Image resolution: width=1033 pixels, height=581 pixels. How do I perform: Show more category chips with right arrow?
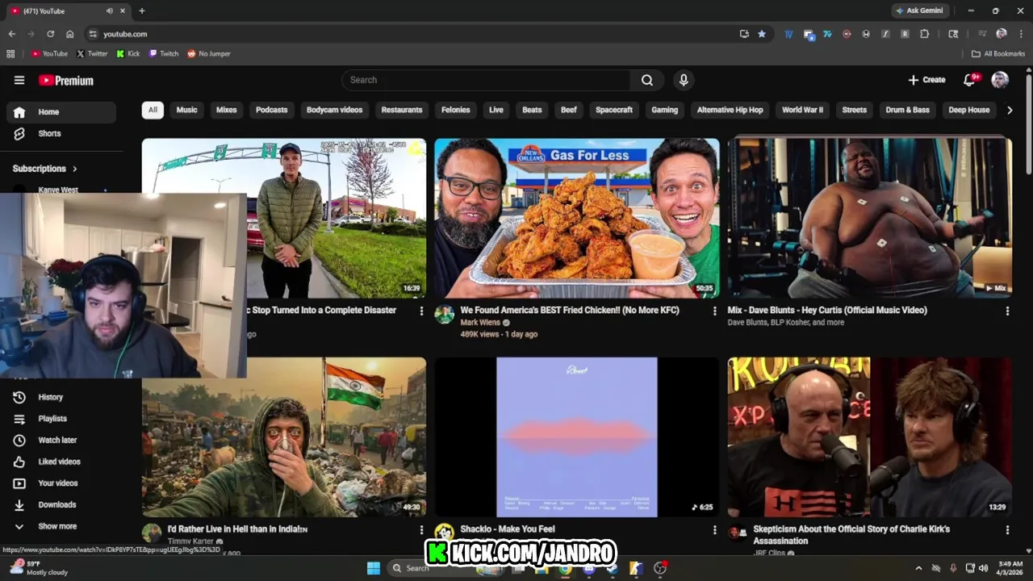click(1009, 110)
